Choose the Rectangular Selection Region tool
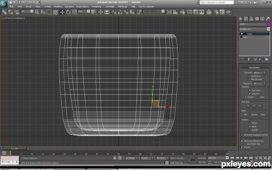The image size is (272, 170). (49, 12)
